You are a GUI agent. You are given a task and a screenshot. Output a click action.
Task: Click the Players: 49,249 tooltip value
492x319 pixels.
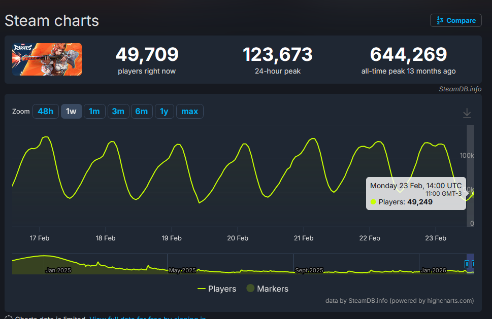click(405, 202)
